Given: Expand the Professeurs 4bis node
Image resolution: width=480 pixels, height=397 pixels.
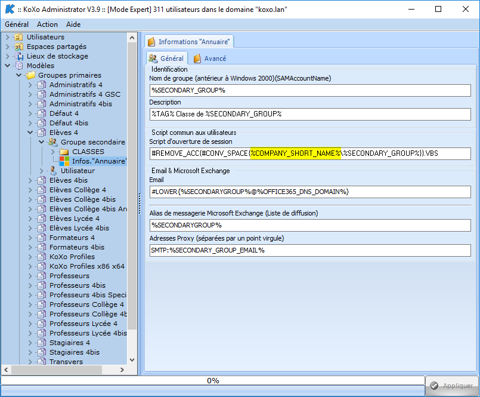Looking at the screenshot, I should point(30,285).
